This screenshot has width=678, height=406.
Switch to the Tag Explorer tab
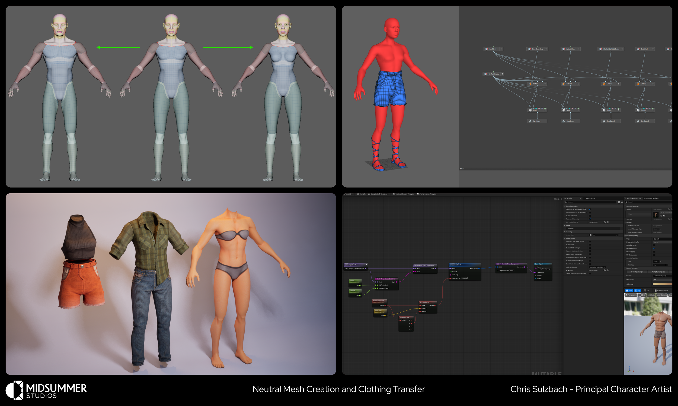(590, 198)
